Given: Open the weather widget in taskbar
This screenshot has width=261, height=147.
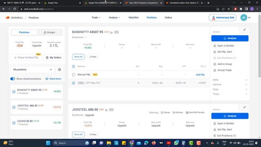Looking at the screenshot, I should point(8,143).
